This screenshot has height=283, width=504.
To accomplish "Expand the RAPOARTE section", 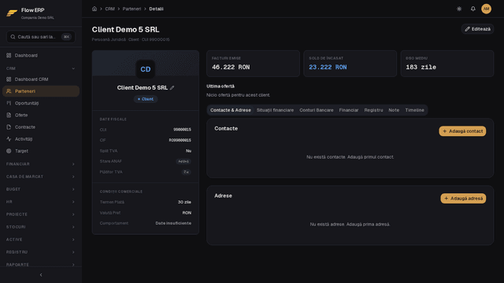I will click(41, 264).
